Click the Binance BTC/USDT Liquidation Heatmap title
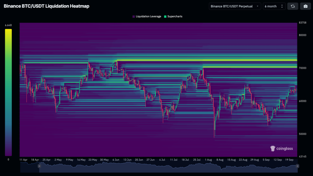The width and height of the screenshot is (313, 176). click(x=47, y=6)
